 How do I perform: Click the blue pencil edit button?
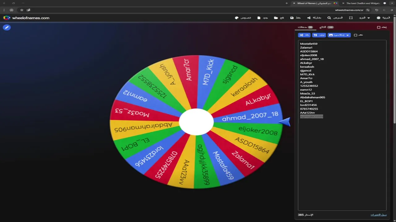[x=6, y=27]
